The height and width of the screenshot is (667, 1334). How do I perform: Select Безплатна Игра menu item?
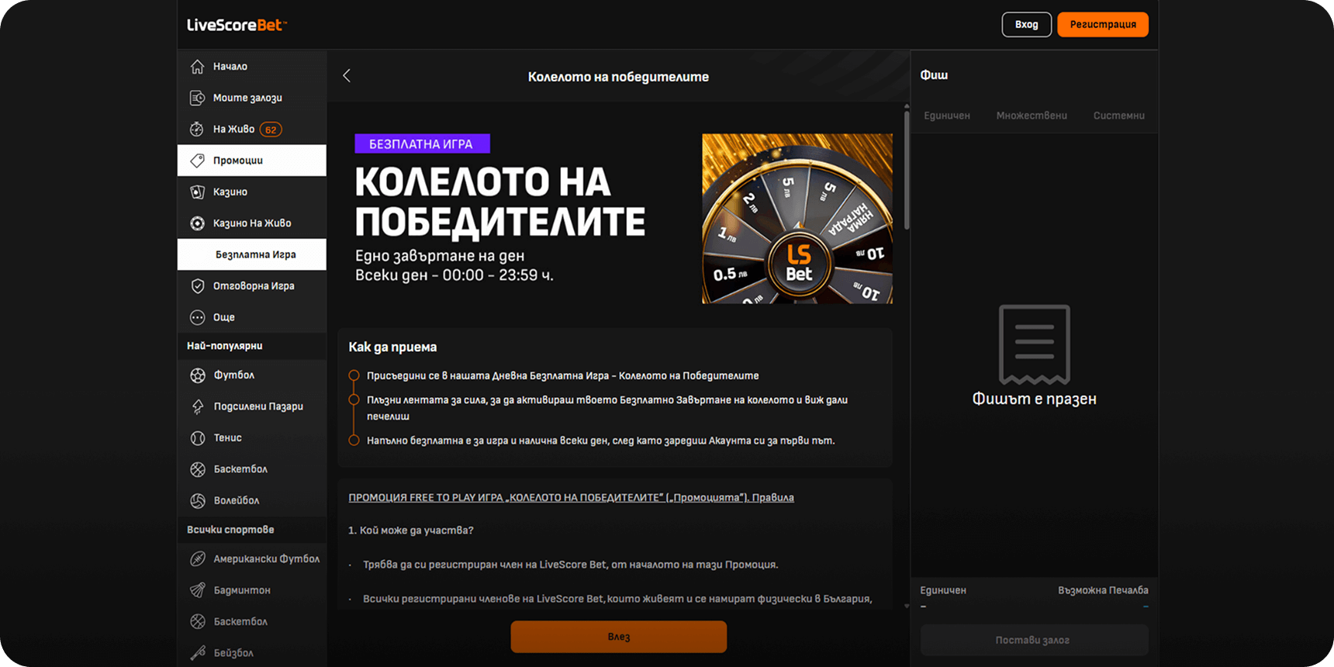pyautogui.click(x=252, y=254)
